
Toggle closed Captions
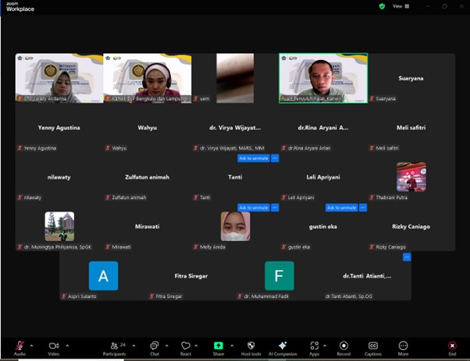[373, 345]
